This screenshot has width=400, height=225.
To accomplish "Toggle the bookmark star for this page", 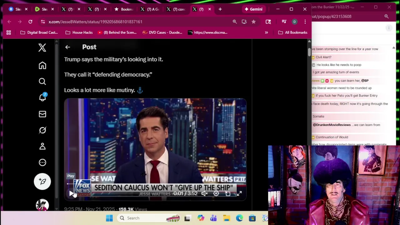I will [x=253, y=22].
